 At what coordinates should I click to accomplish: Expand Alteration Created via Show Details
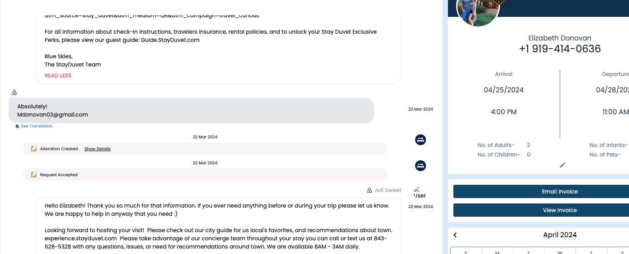[97, 149]
